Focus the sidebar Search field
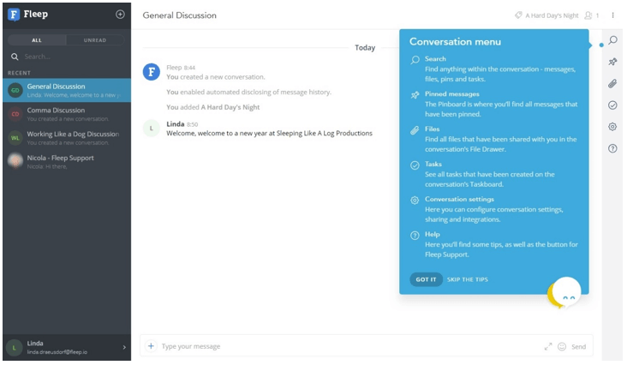 (72, 57)
